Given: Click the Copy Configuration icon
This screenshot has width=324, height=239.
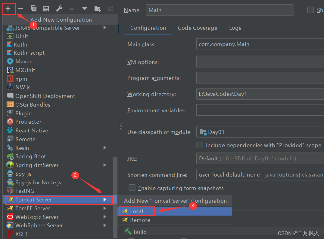Looking at the screenshot, I should click(x=33, y=9).
